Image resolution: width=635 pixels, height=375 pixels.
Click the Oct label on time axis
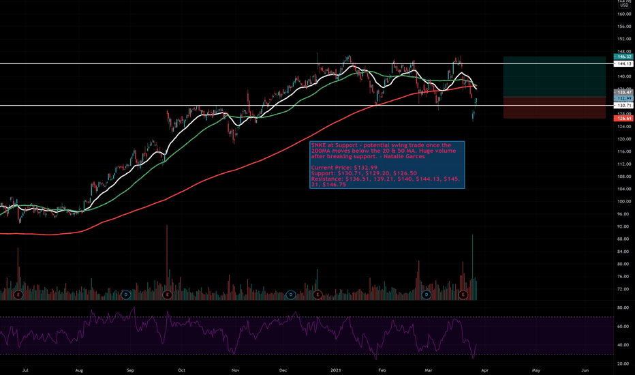click(x=181, y=370)
